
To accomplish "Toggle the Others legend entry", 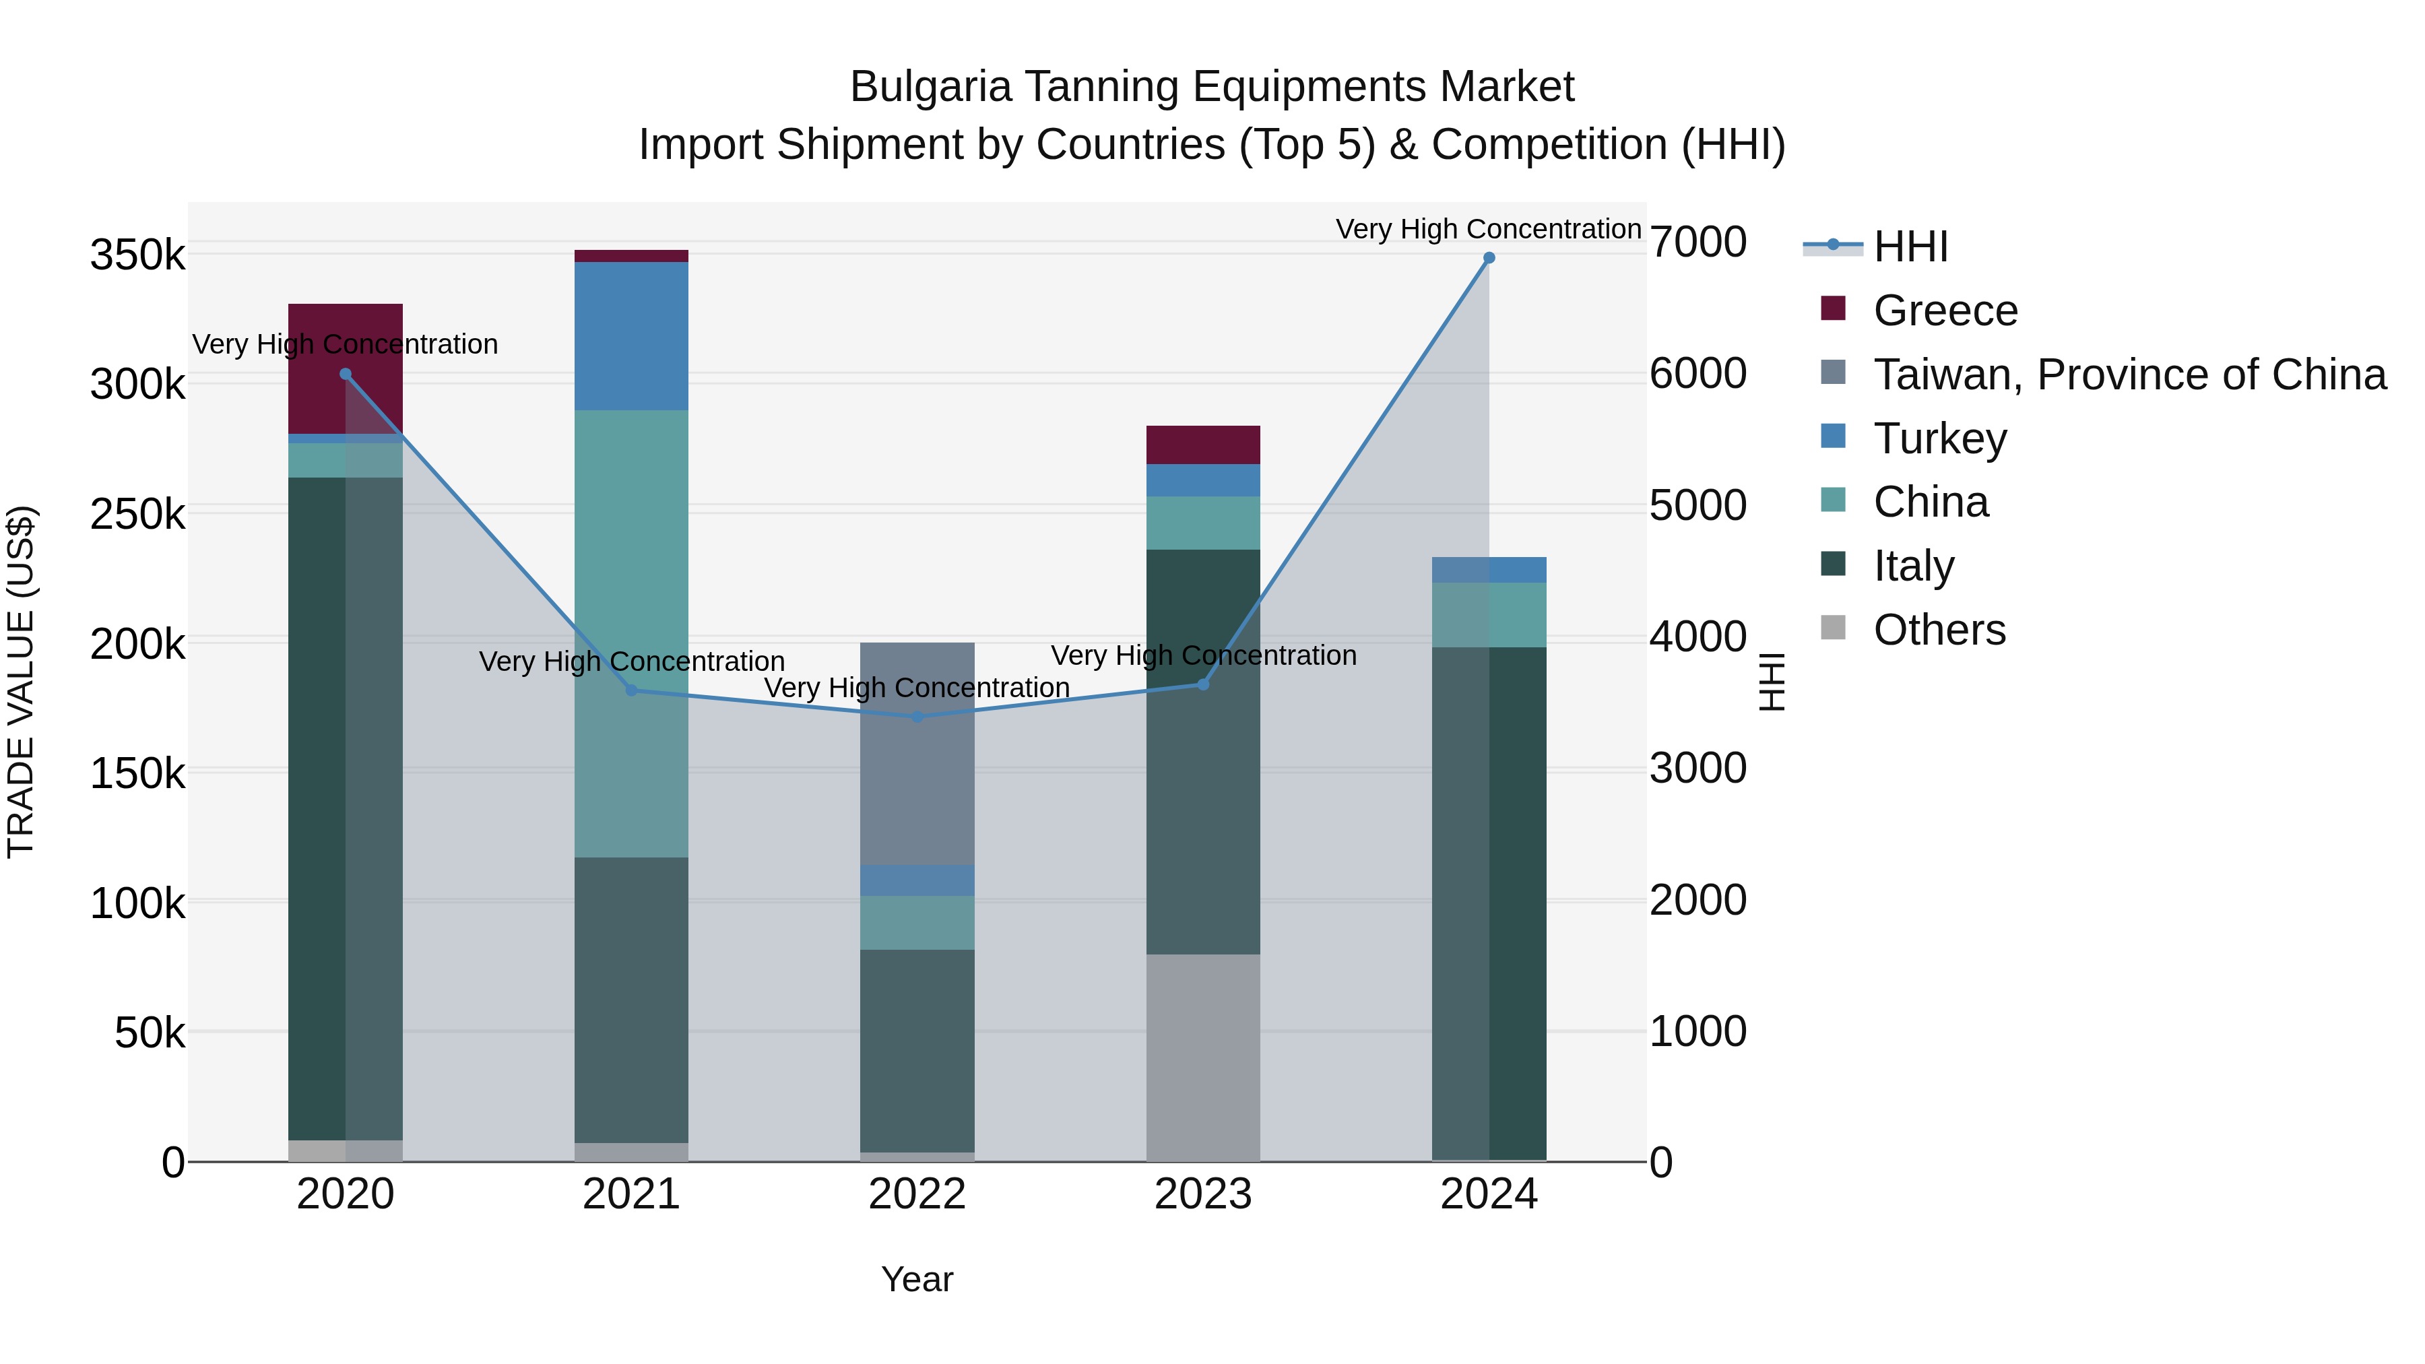I will point(1913,630).
